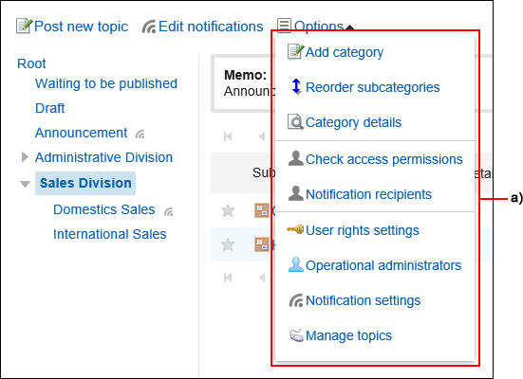Screen dimensions: 523x379
Task: Select Check access permissions menu entry
Action: [383, 159]
